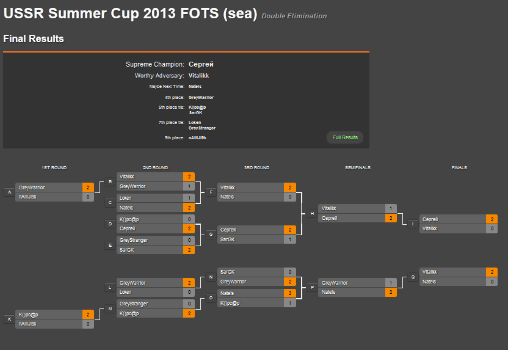The image size is (508, 350).
Task: Select SarGK in match E
Action: coord(126,250)
